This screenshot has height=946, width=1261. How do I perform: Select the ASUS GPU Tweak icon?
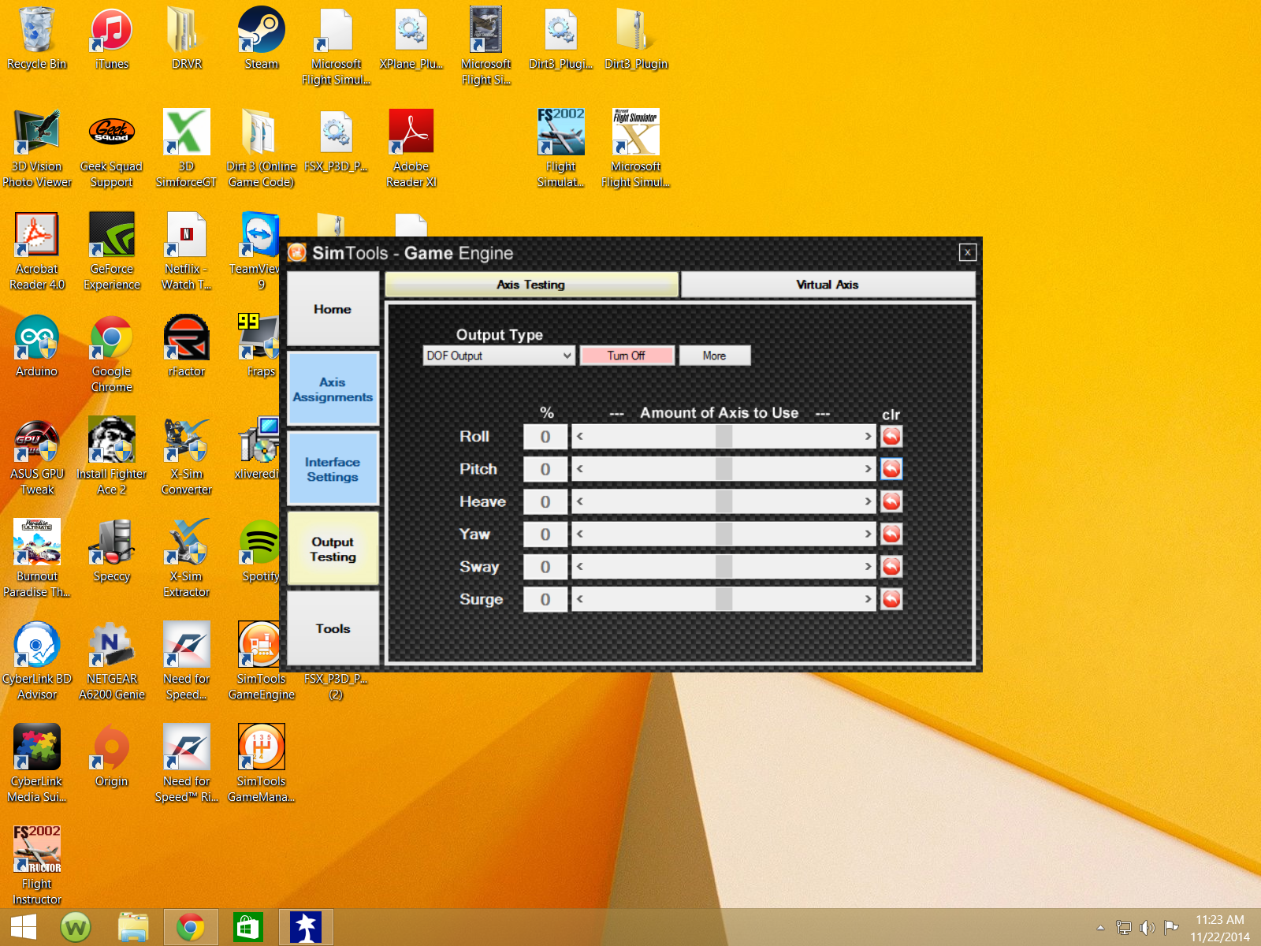(37, 456)
